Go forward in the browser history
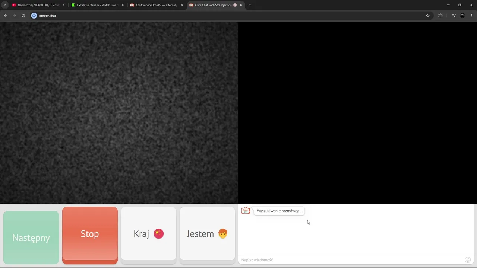Viewport: 477px width, 268px height. [14, 16]
